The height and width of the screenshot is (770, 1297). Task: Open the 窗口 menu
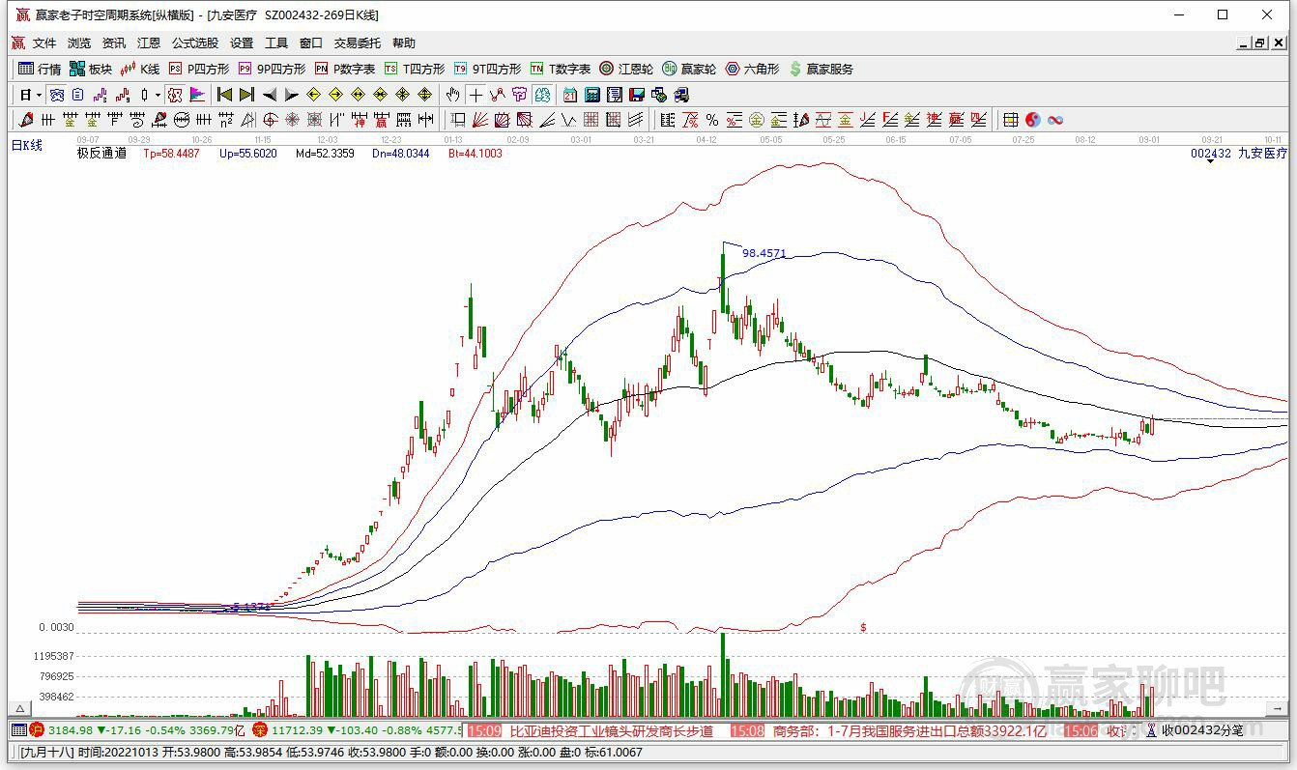(311, 43)
